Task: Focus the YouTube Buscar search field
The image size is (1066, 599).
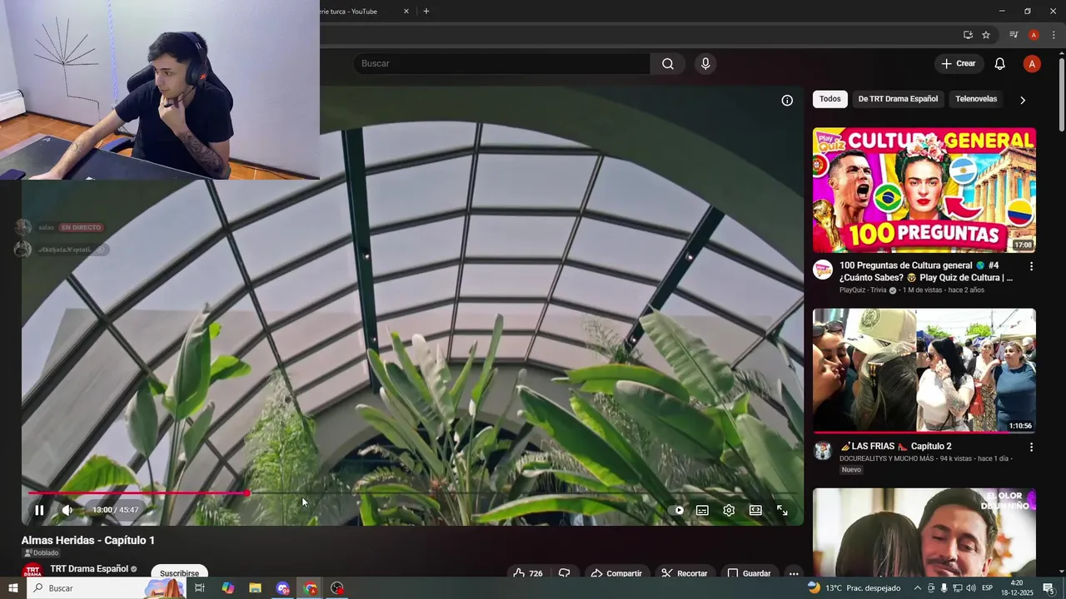Action: click(501, 64)
